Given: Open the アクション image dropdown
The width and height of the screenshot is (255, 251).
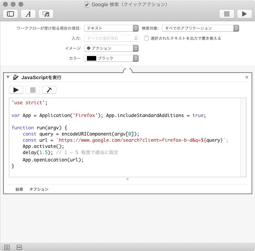Looking at the screenshot, I should tap(111, 48).
